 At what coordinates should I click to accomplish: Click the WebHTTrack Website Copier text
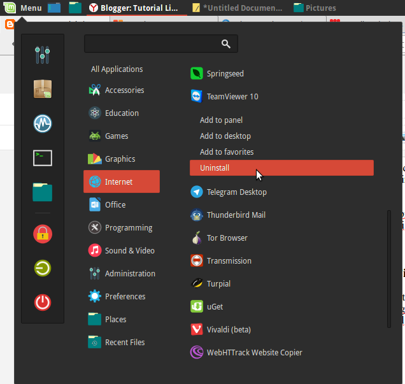[x=255, y=353]
